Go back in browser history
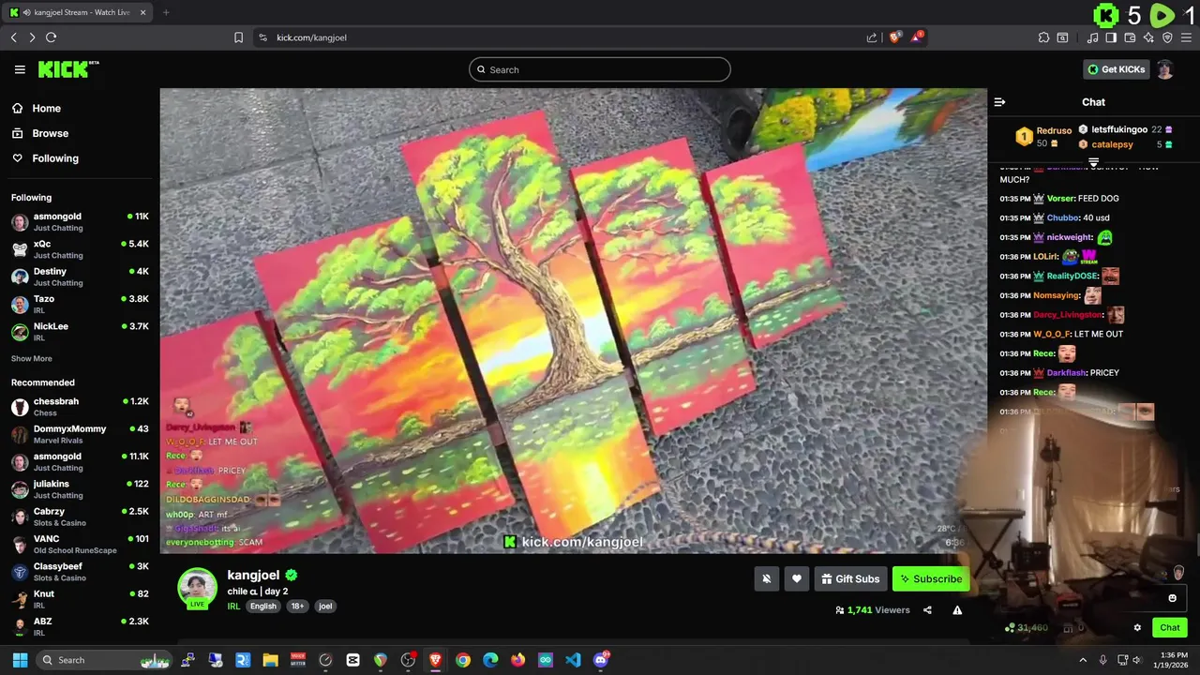This screenshot has width=1200, height=675. (13, 37)
